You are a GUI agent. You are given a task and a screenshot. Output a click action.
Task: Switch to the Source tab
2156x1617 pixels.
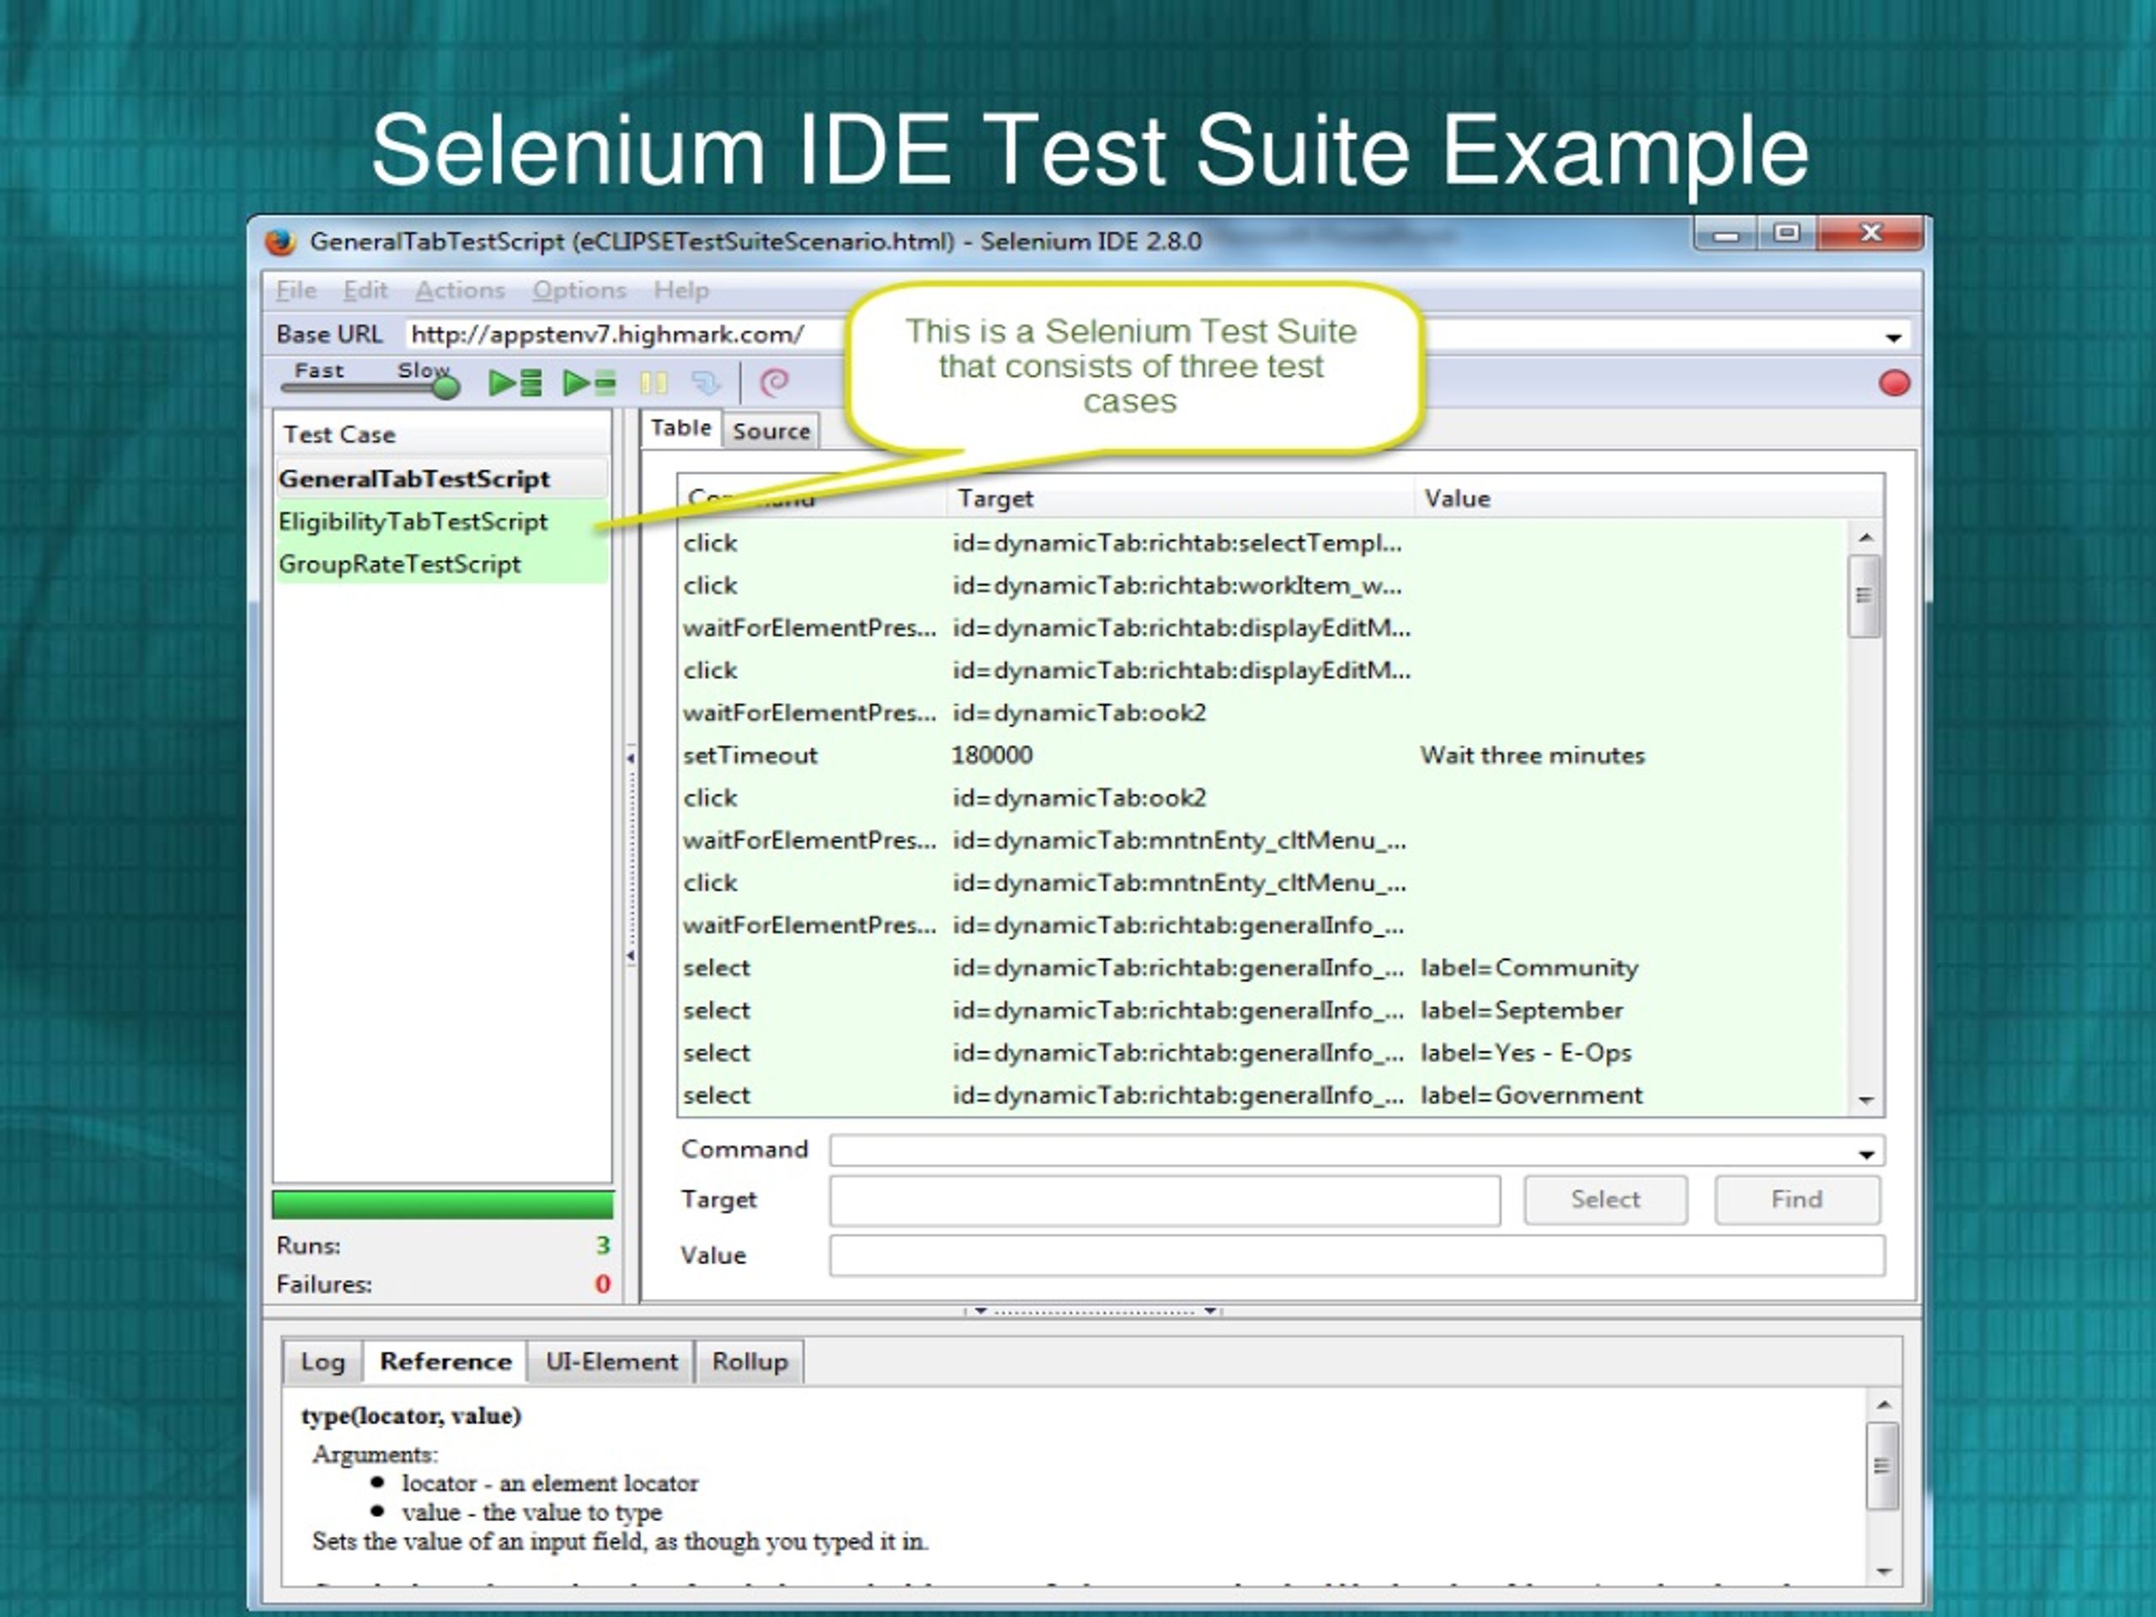[x=771, y=431]
